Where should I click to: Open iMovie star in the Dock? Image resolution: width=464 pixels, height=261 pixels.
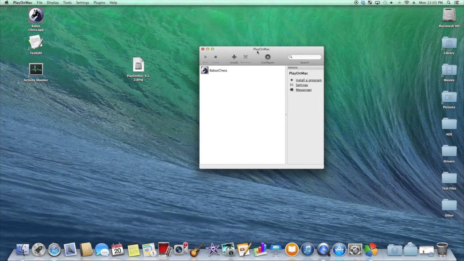pyautogui.click(x=212, y=250)
